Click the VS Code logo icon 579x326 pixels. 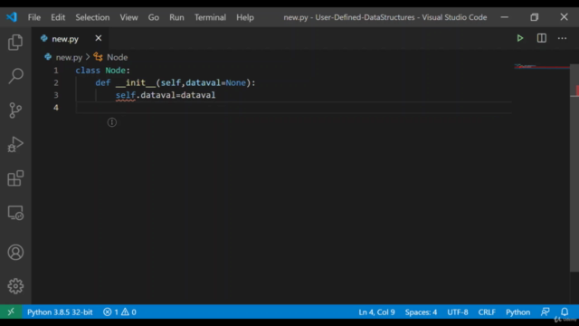point(12,17)
